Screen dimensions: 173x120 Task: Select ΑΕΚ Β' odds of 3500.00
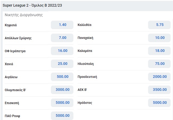coord(159,90)
